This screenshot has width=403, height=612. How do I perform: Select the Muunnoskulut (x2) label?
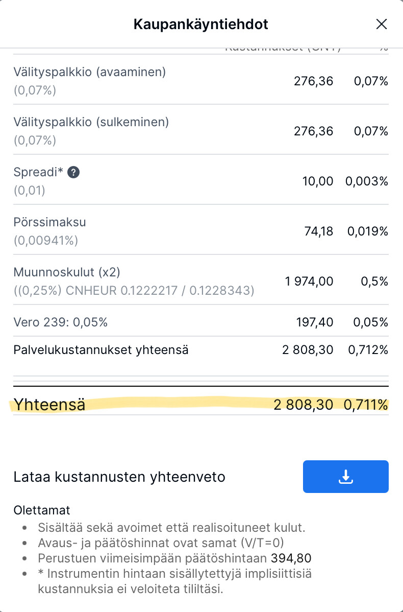pyautogui.click(x=67, y=272)
